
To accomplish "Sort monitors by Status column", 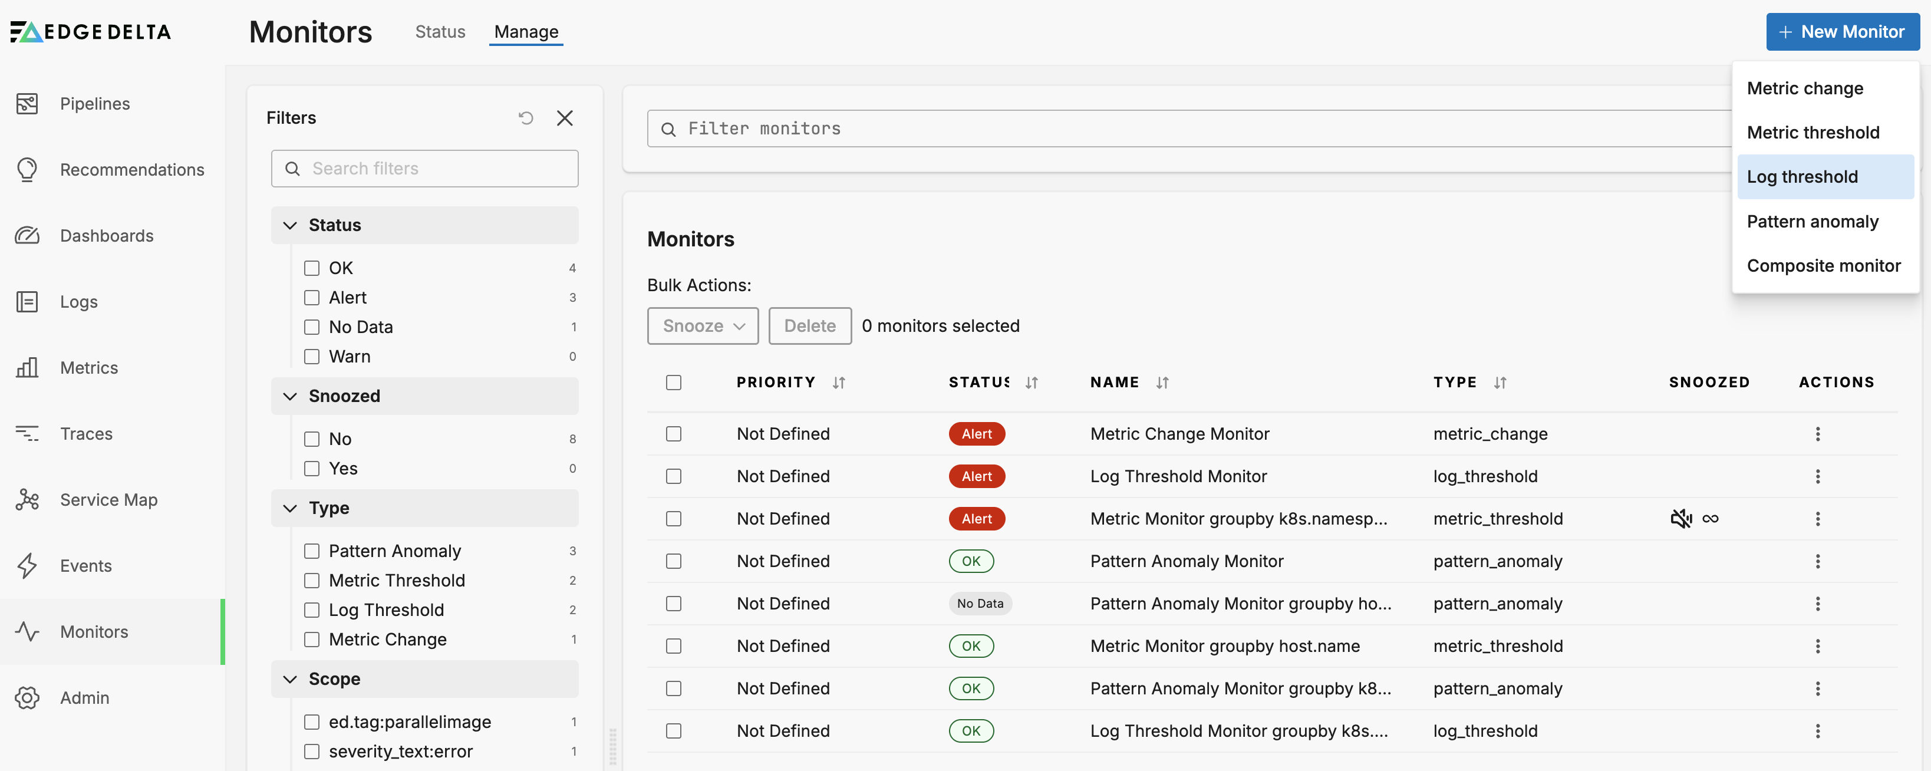I will [1032, 383].
